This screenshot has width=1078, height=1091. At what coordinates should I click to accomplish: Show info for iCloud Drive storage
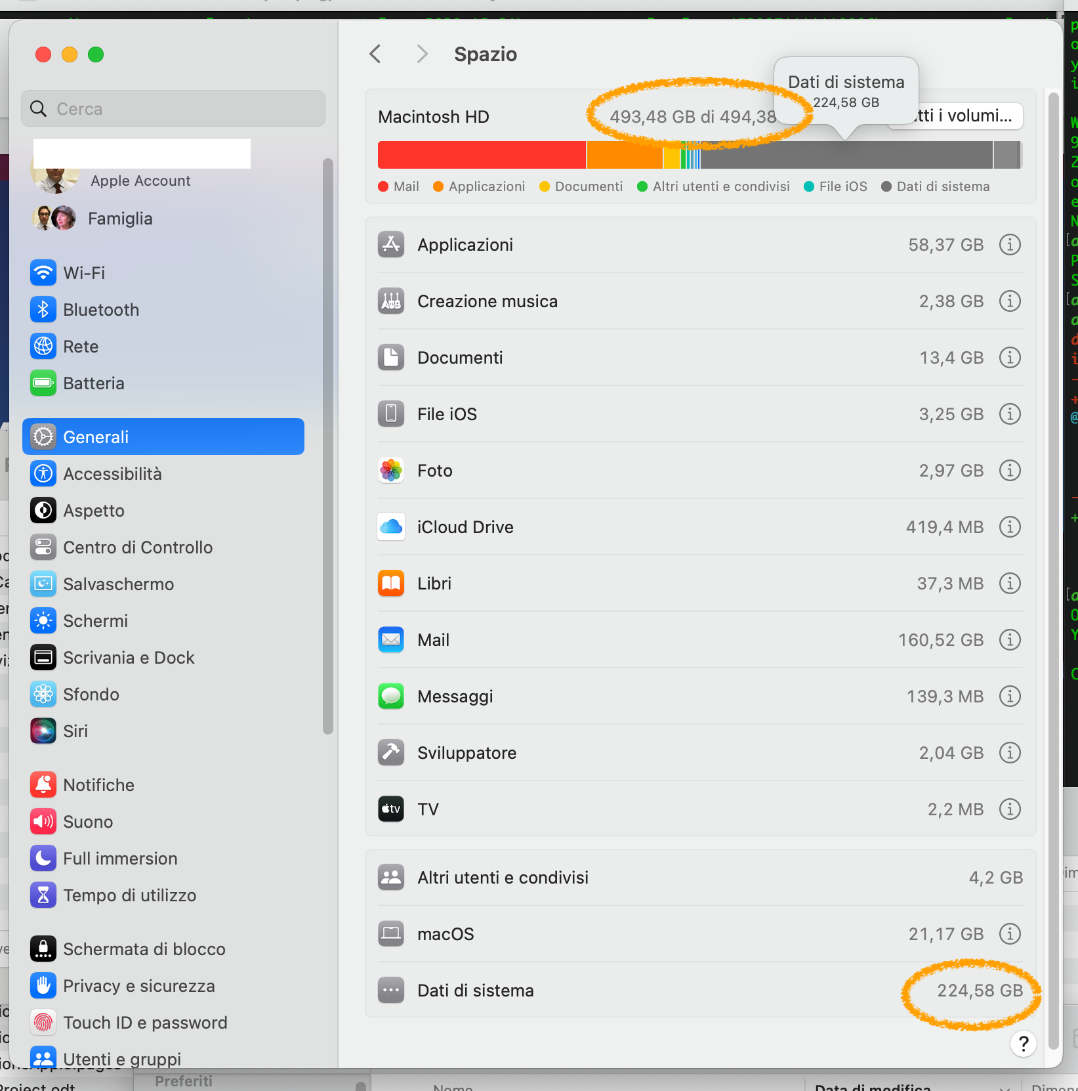pyautogui.click(x=1010, y=527)
